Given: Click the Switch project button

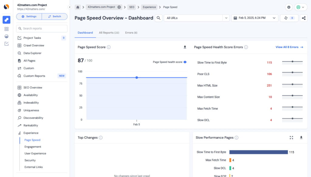Looking at the screenshot, I should [x=55, y=16].
